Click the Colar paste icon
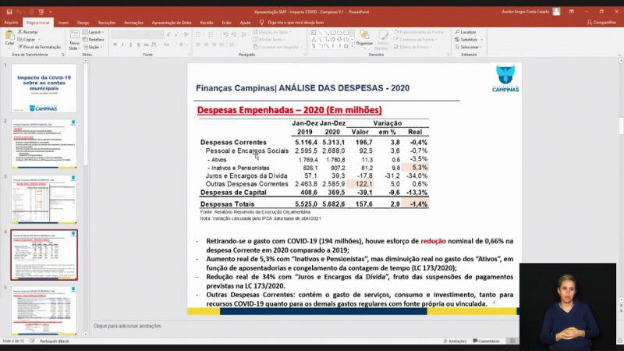 click(9, 37)
